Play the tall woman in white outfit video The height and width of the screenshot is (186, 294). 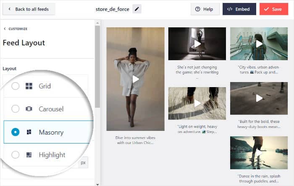click(x=135, y=79)
